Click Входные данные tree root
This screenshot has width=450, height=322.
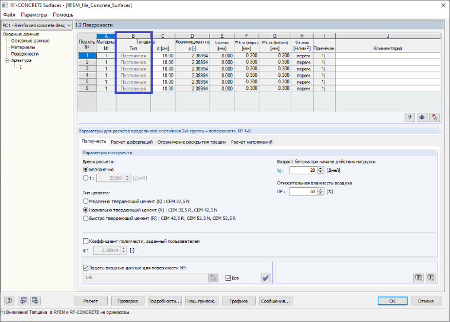coord(21,34)
